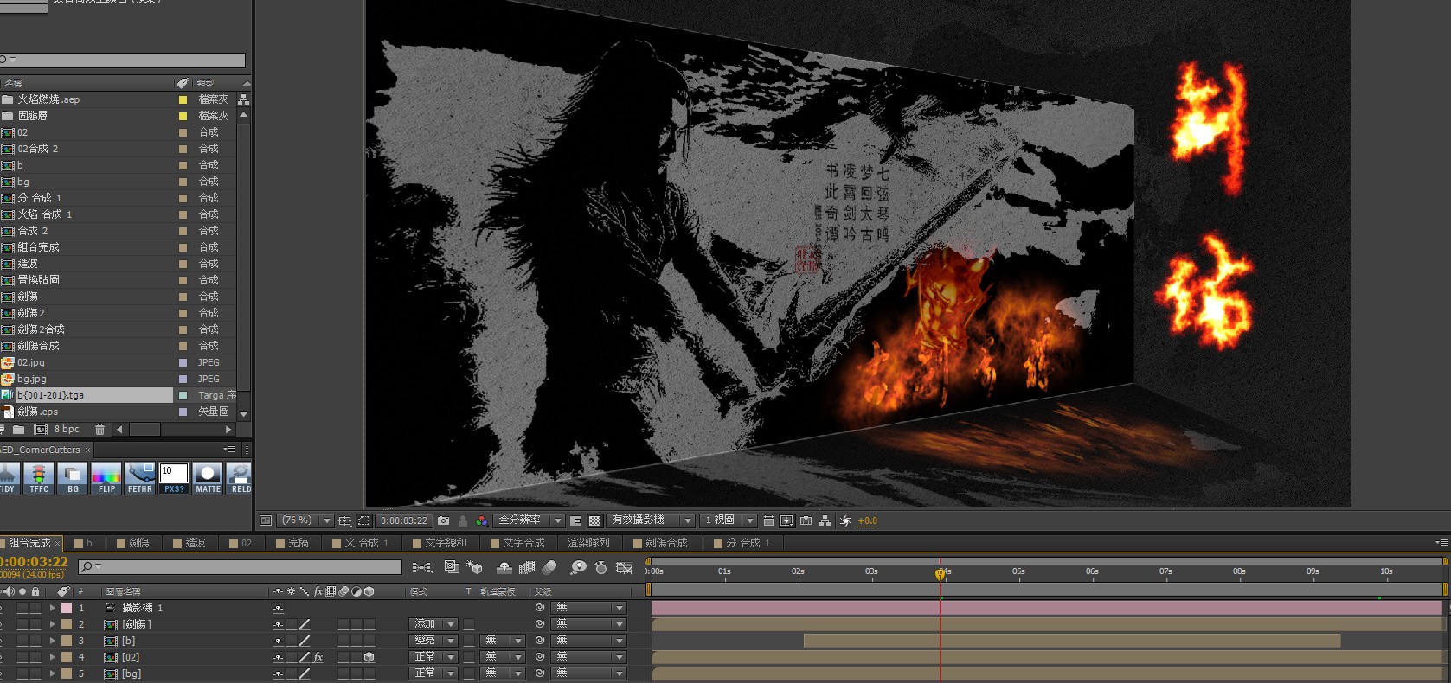Expand layer 2 [劍傷] properties

(52, 624)
